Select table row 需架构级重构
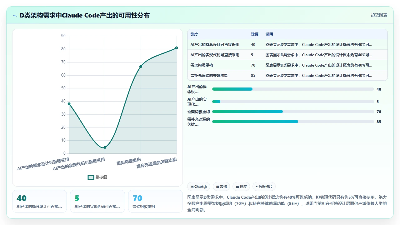The image size is (400, 225). coord(287,65)
